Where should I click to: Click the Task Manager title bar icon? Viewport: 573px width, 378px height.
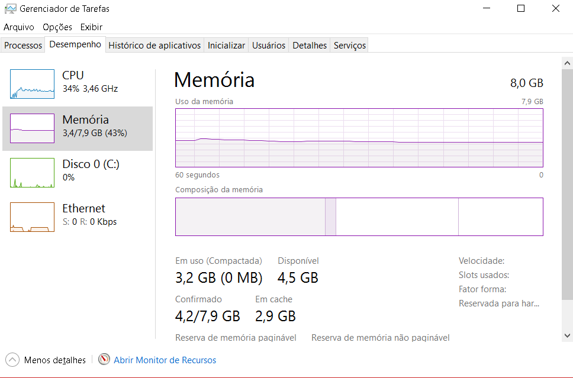coord(10,9)
